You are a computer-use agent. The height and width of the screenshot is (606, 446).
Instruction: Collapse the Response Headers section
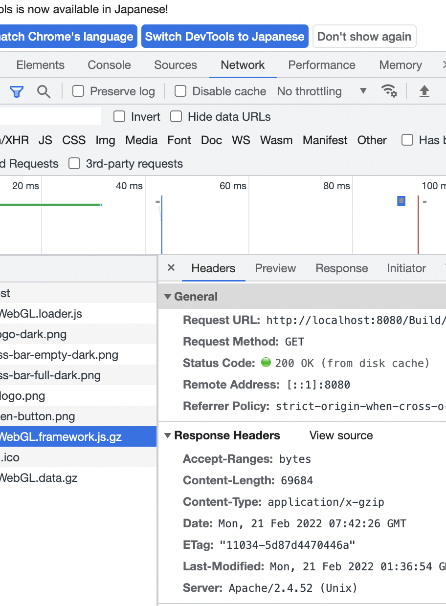pos(168,435)
